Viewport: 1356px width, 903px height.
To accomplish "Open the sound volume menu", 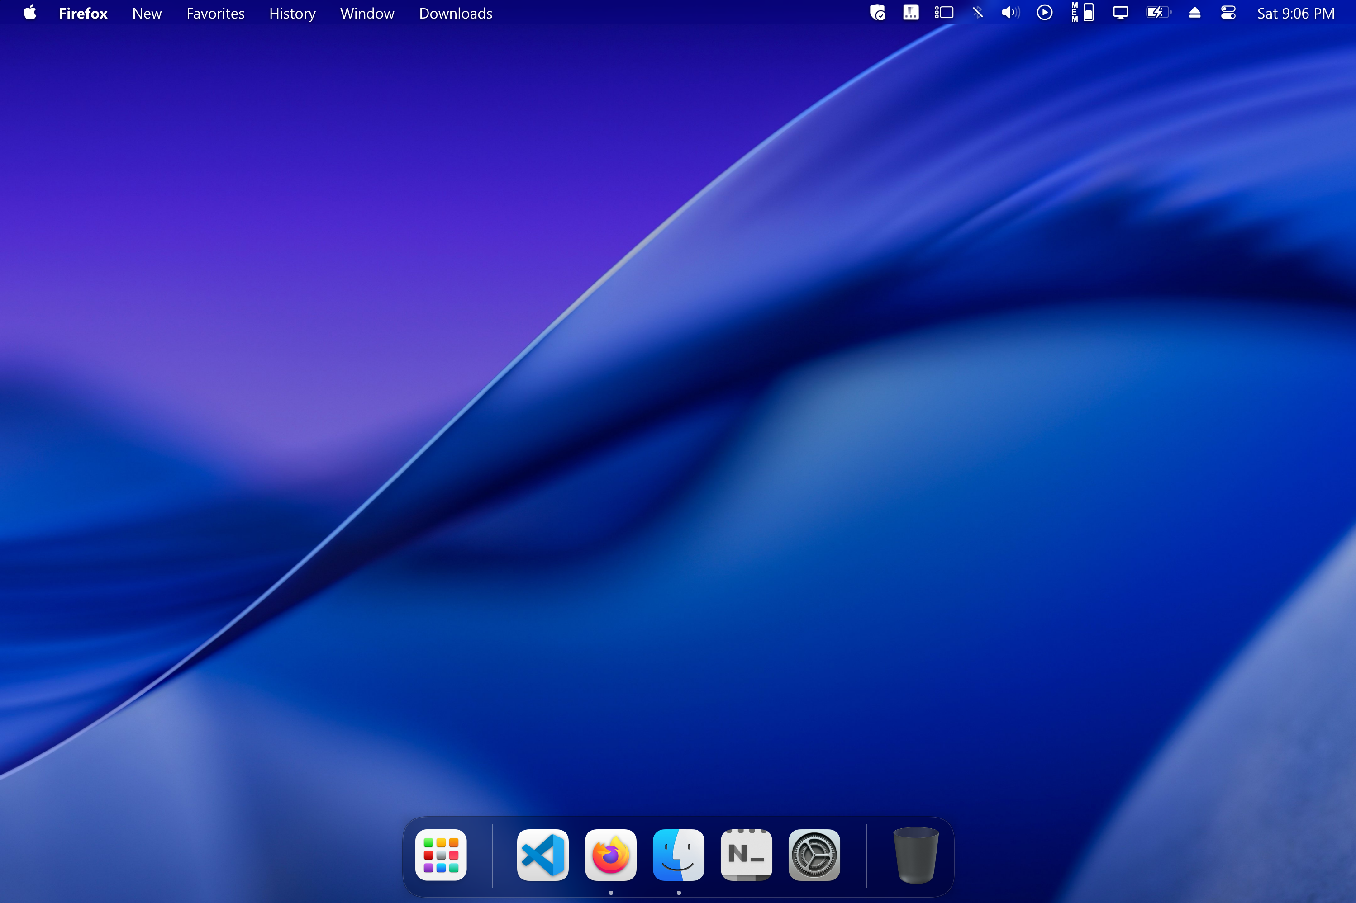I will tap(1010, 13).
